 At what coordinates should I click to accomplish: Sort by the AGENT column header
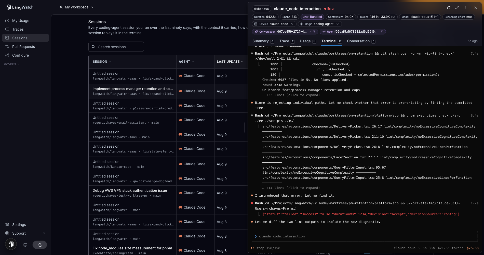(186, 62)
